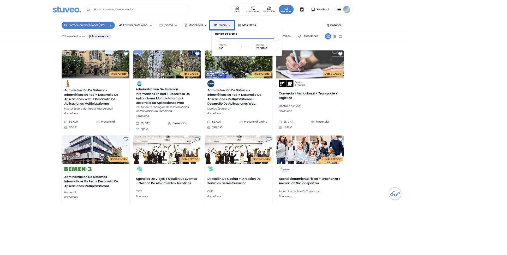Click the minimum price slider handle
Screen dimensions: 507x255
217,39
